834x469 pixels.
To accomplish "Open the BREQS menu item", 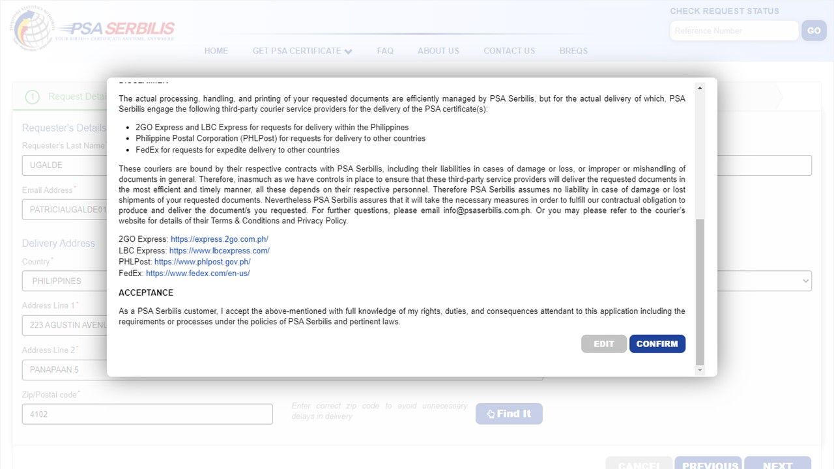I will (x=573, y=51).
